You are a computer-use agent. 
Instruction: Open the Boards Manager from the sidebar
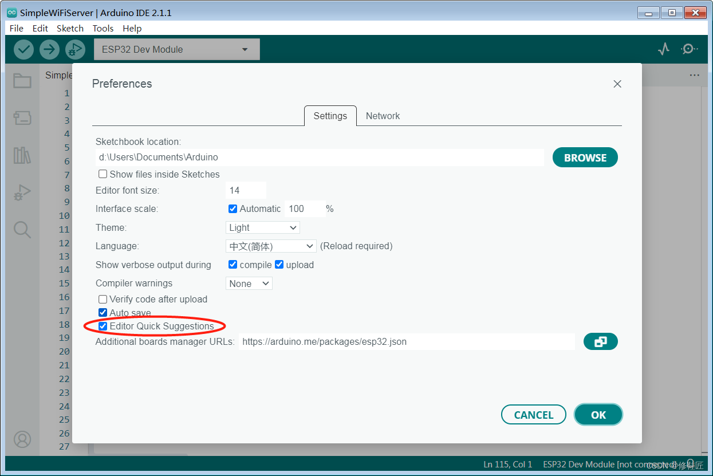tap(22, 118)
